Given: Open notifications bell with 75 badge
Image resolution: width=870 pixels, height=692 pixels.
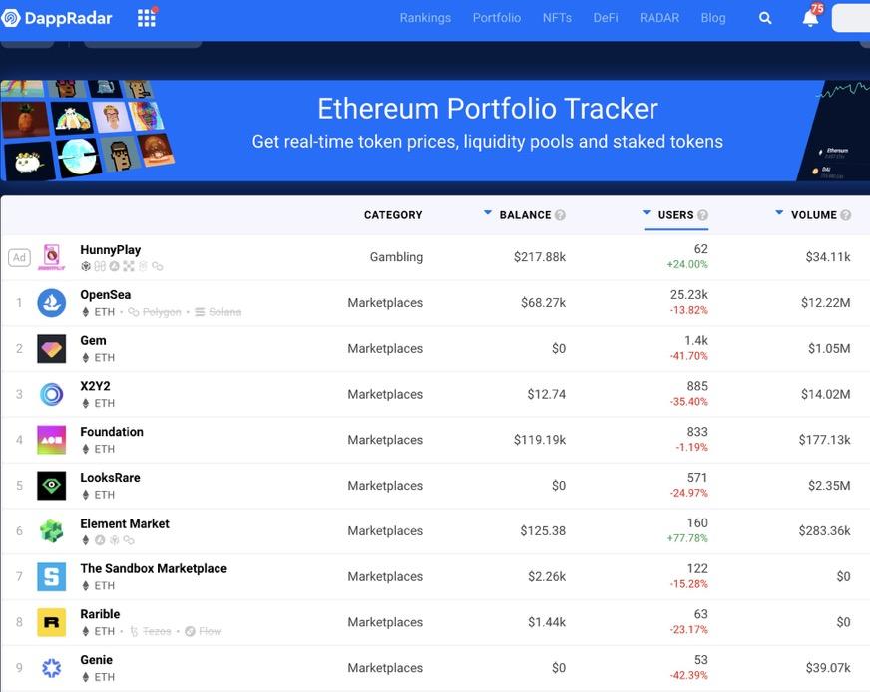Looking at the screenshot, I should point(811,18).
